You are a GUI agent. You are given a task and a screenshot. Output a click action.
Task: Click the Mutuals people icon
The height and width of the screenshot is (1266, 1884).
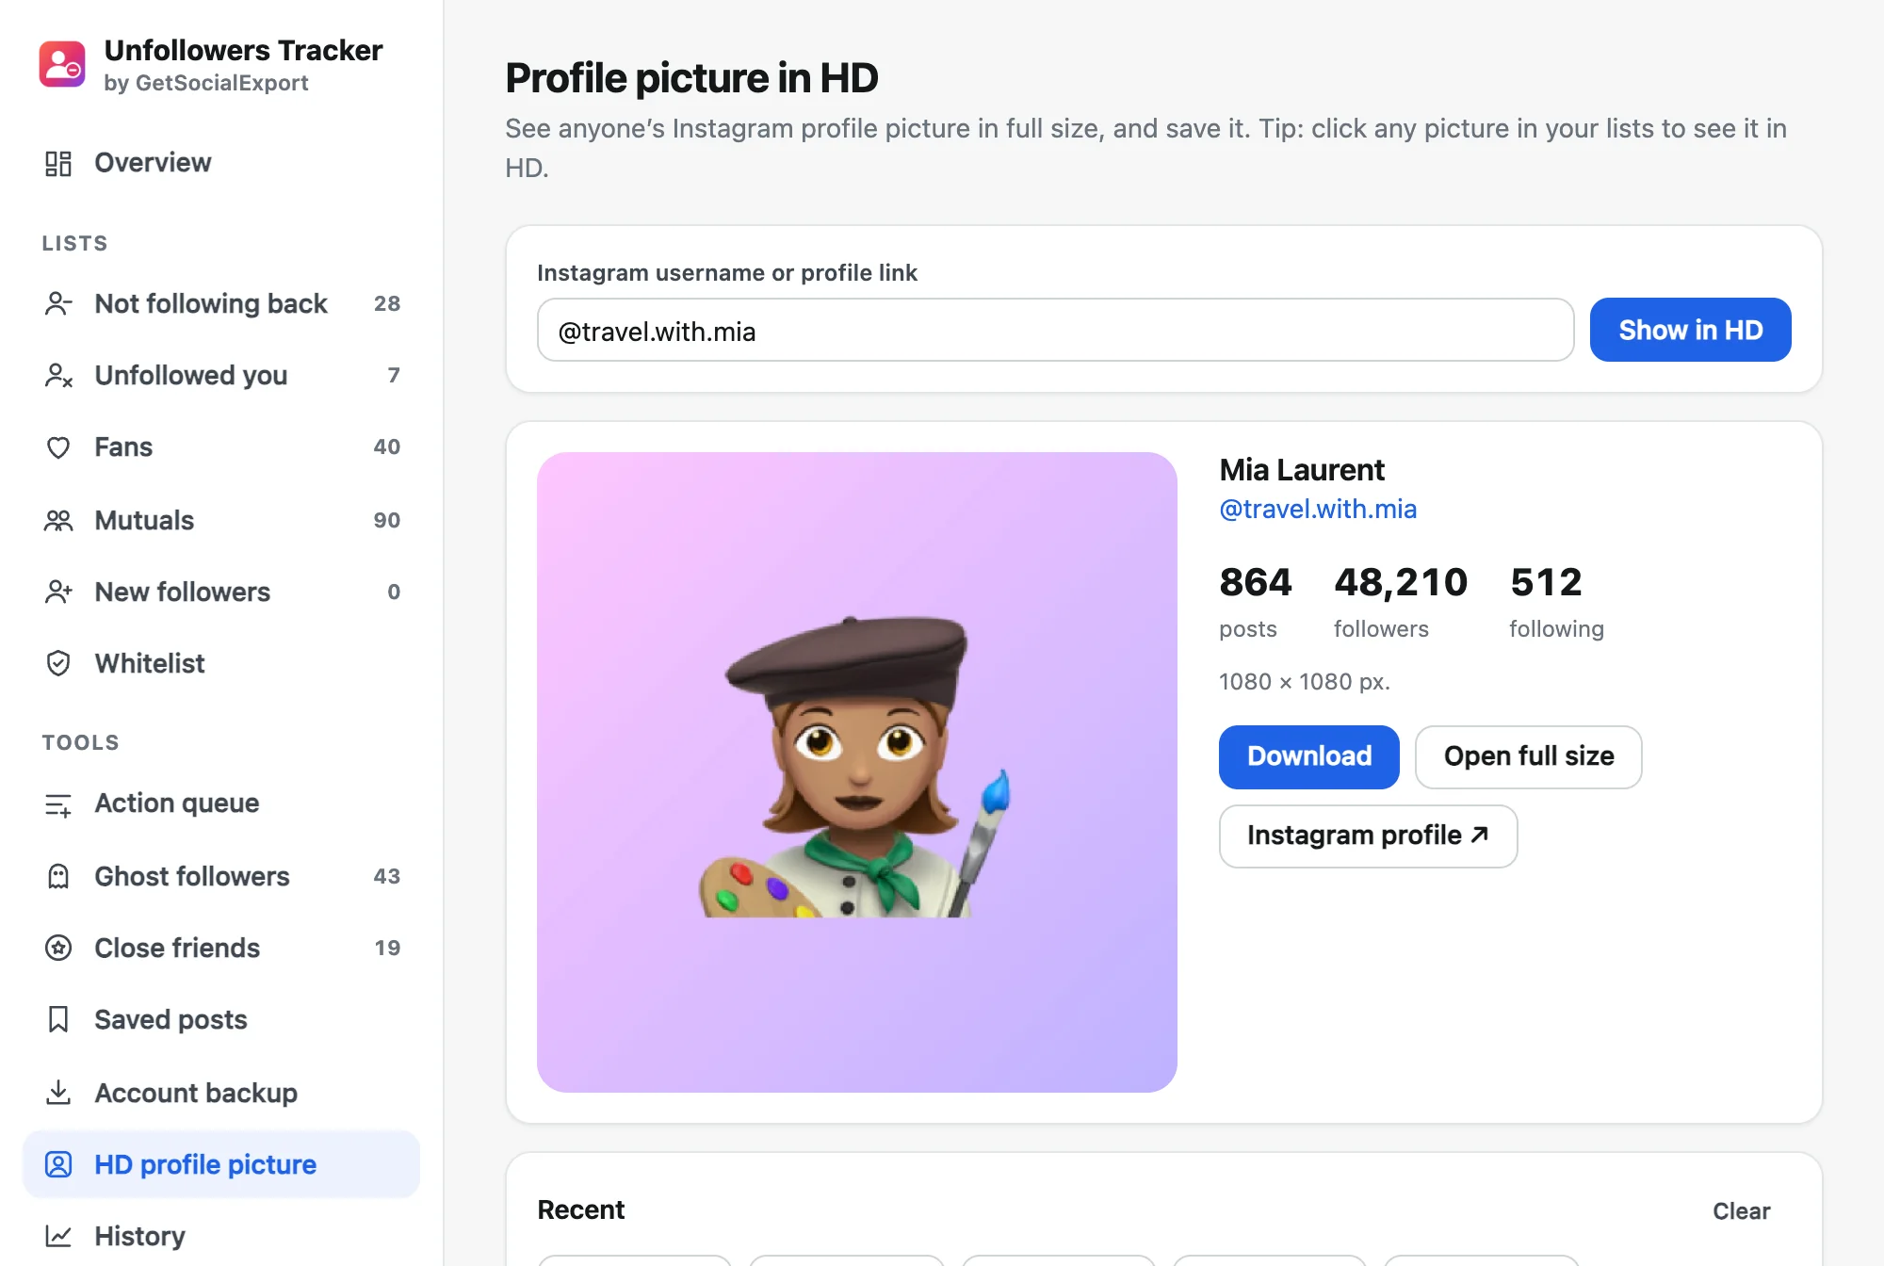pyautogui.click(x=58, y=520)
